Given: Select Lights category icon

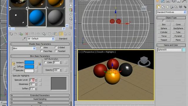Looking at the screenshot, I should (167, 7).
